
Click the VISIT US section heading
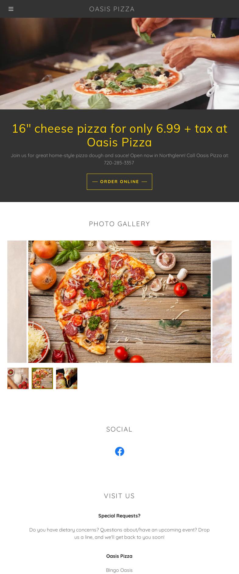(119, 496)
